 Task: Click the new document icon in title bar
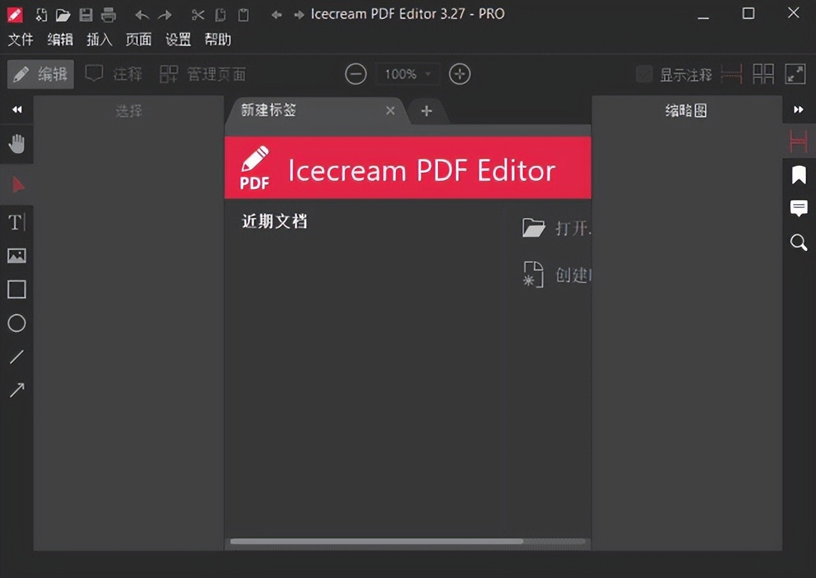(x=41, y=14)
